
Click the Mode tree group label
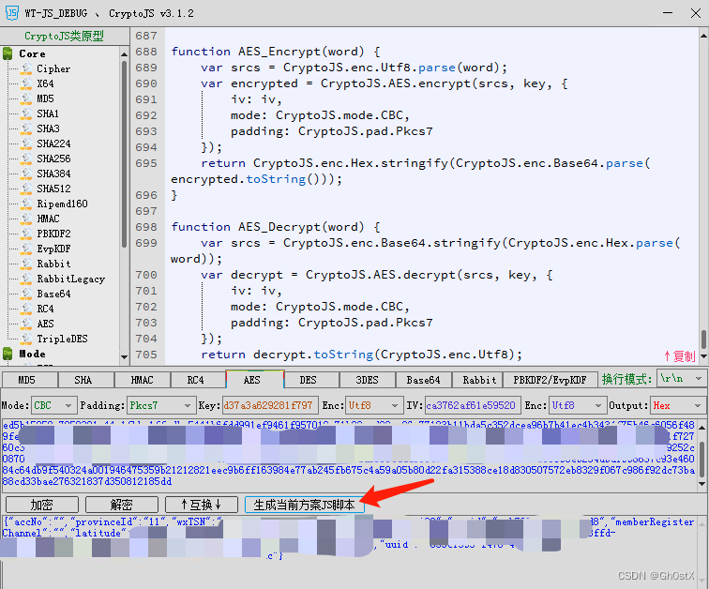pyautogui.click(x=32, y=354)
